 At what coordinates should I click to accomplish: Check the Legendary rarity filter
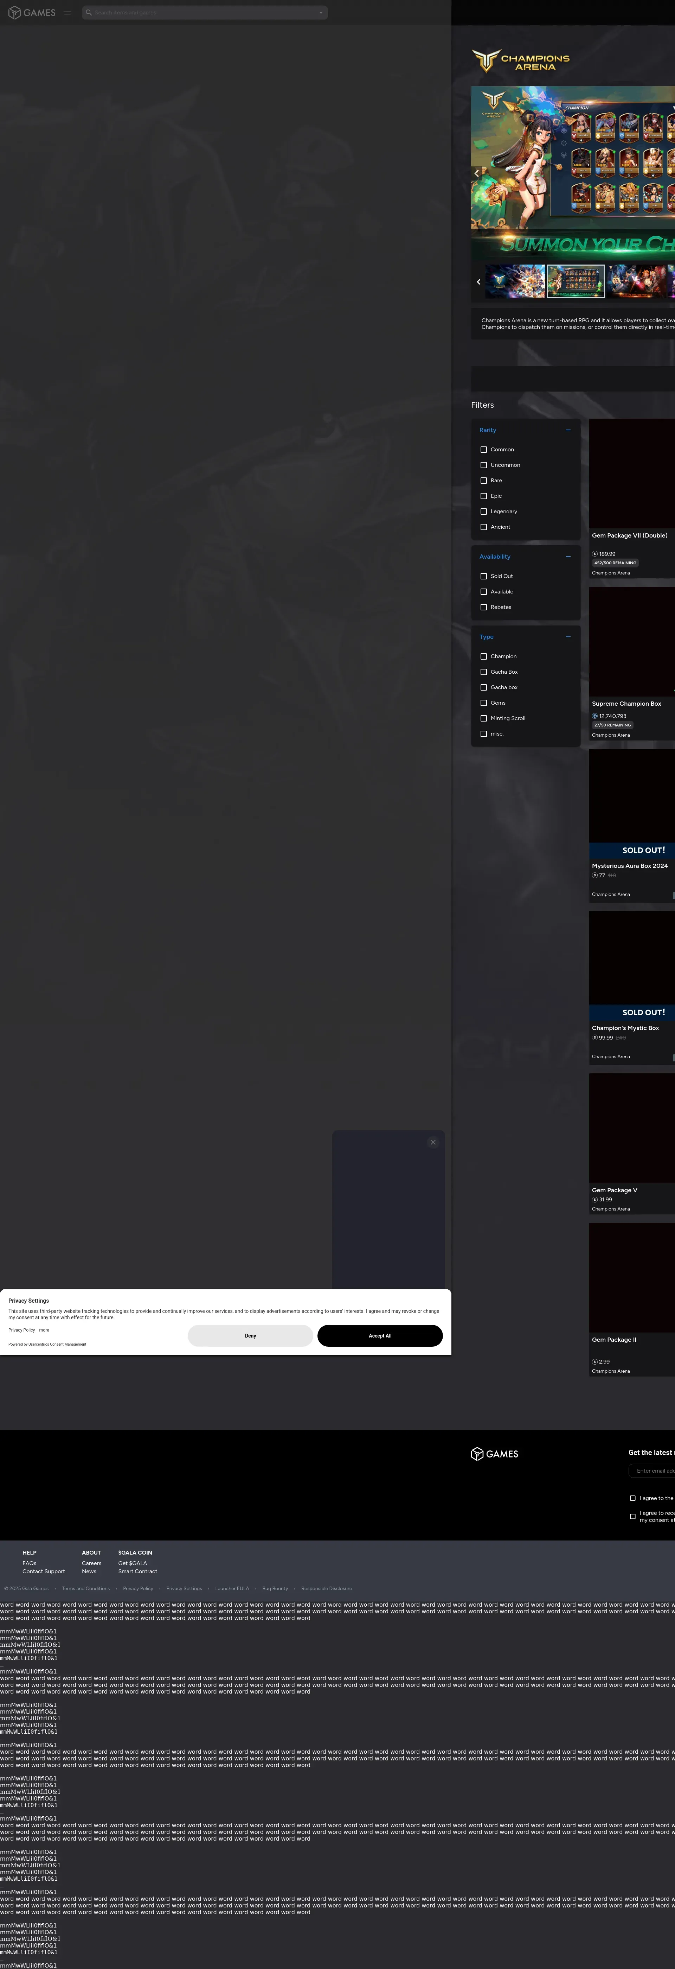tap(483, 512)
